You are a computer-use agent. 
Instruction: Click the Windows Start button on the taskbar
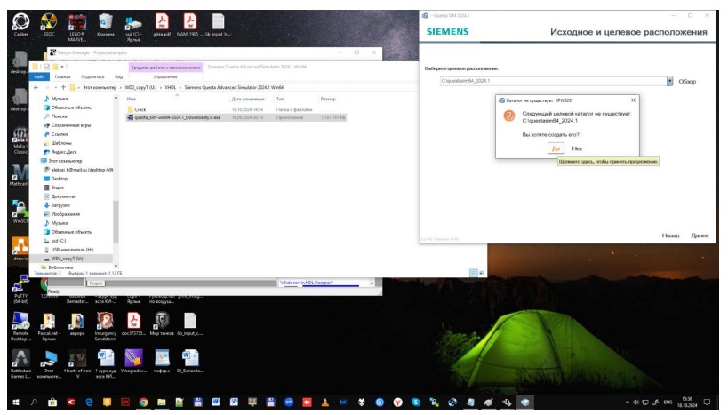click(12, 403)
